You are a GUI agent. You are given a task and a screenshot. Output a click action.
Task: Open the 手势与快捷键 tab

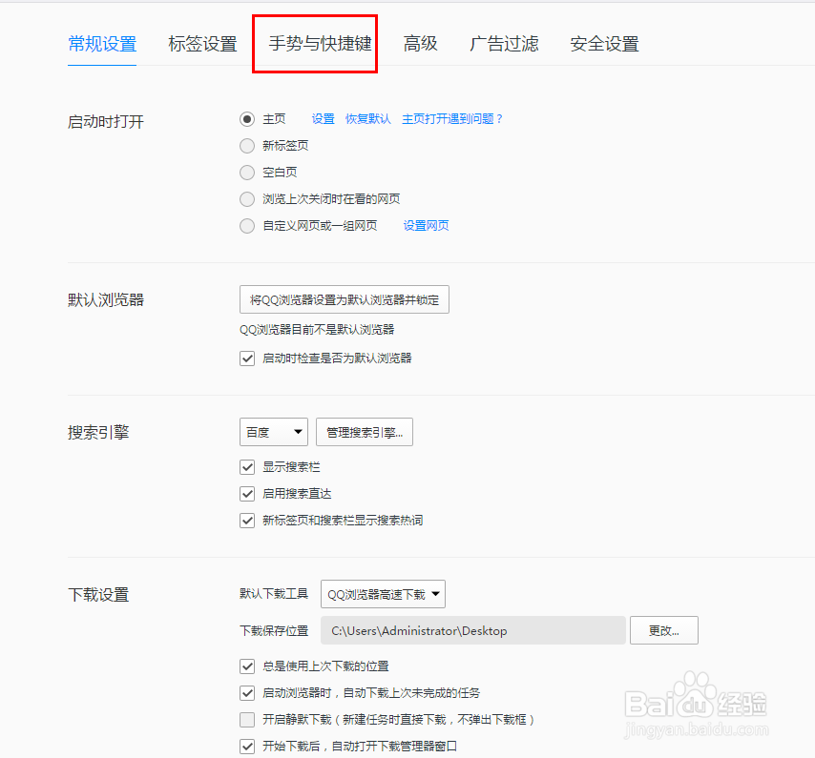[321, 44]
